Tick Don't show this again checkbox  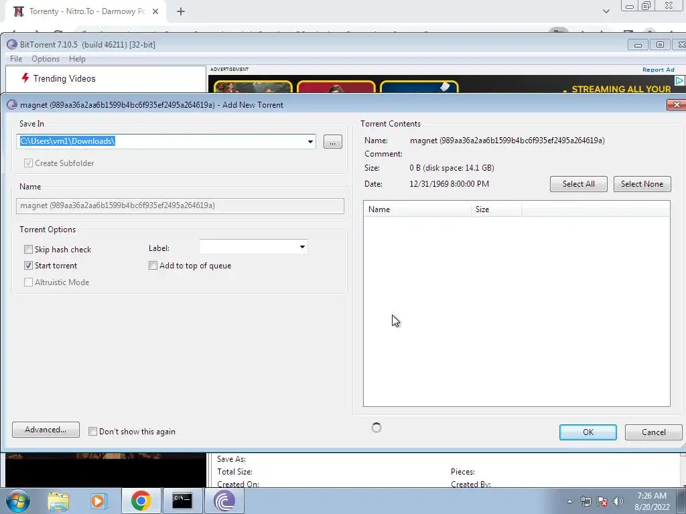coord(92,432)
